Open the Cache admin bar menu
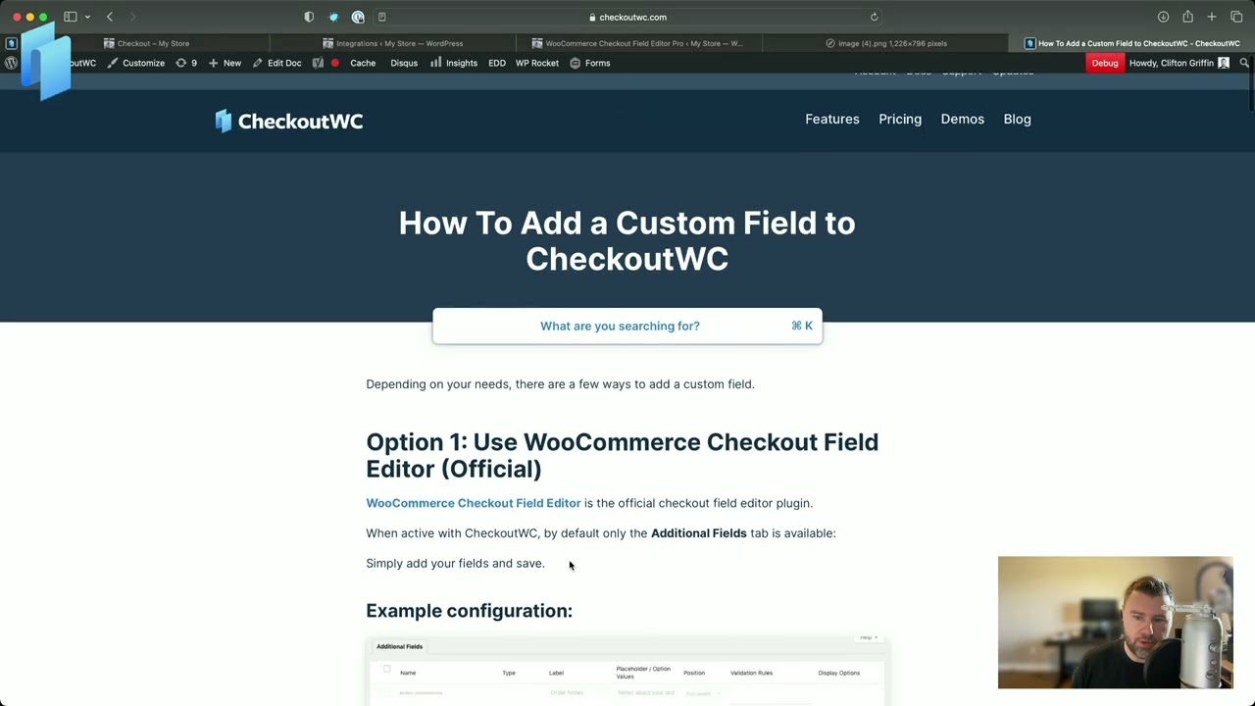This screenshot has height=706, width=1255. [363, 63]
